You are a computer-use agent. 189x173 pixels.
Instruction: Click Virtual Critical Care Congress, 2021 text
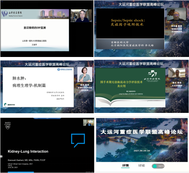pyautogui.click(x=20, y=164)
